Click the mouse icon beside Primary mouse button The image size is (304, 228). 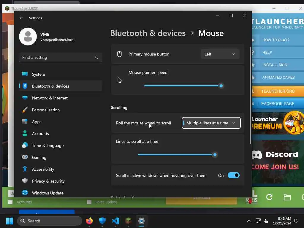tap(119, 54)
